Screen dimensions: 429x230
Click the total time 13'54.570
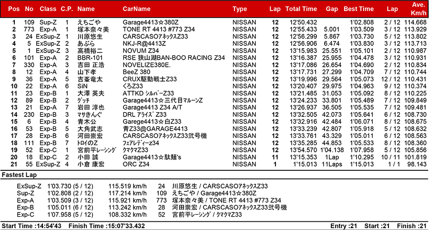[x=304, y=151]
